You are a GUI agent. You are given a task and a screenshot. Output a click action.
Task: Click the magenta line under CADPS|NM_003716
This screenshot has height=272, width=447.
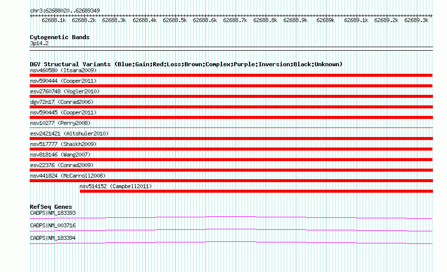coord(231,230)
